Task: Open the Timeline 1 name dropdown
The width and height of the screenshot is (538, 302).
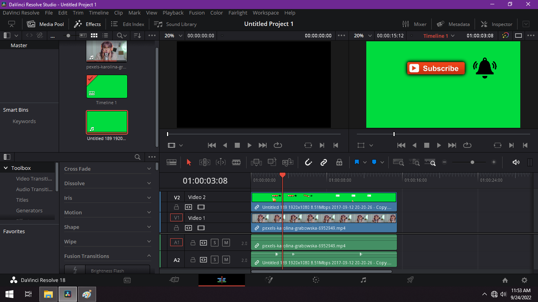Action: pos(453,35)
